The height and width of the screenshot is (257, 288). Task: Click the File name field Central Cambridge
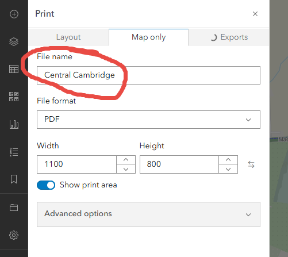[x=148, y=75]
